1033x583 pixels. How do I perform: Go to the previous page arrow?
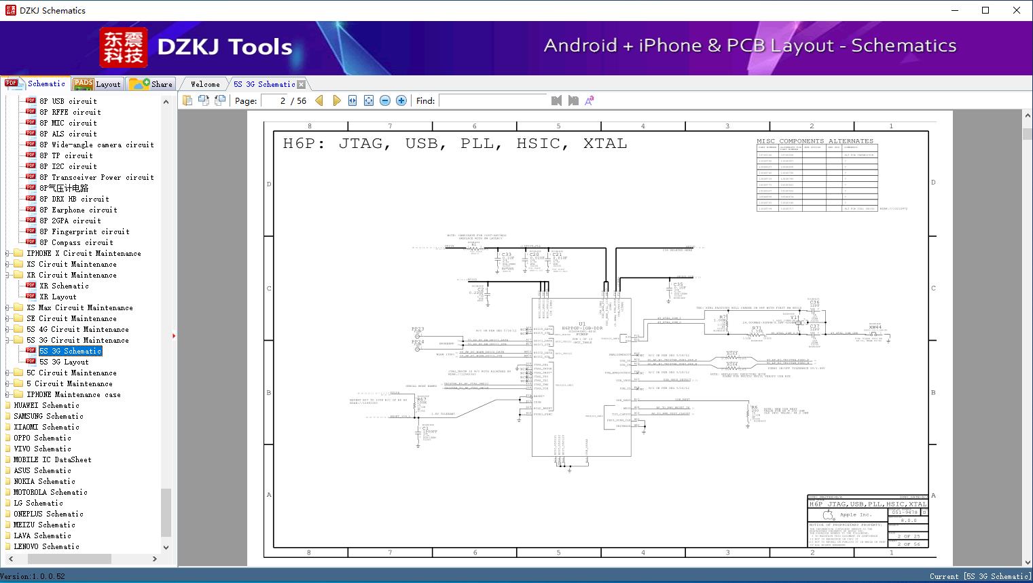pyautogui.click(x=319, y=100)
